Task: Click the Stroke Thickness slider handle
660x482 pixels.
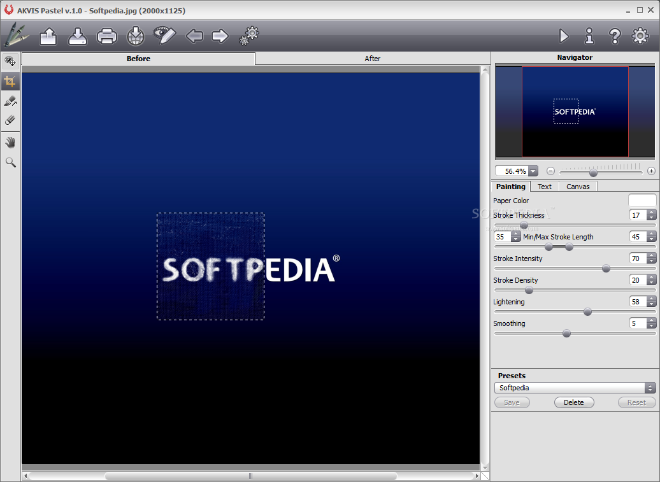Action: point(524,225)
